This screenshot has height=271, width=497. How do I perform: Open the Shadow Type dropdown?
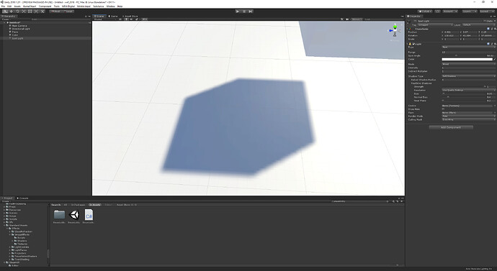pos(468,76)
